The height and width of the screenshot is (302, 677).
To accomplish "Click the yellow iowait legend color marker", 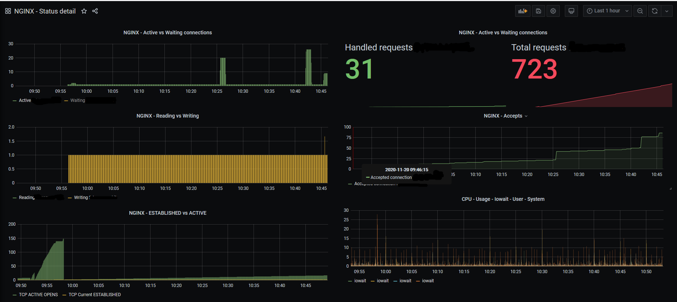I will 373,281.
